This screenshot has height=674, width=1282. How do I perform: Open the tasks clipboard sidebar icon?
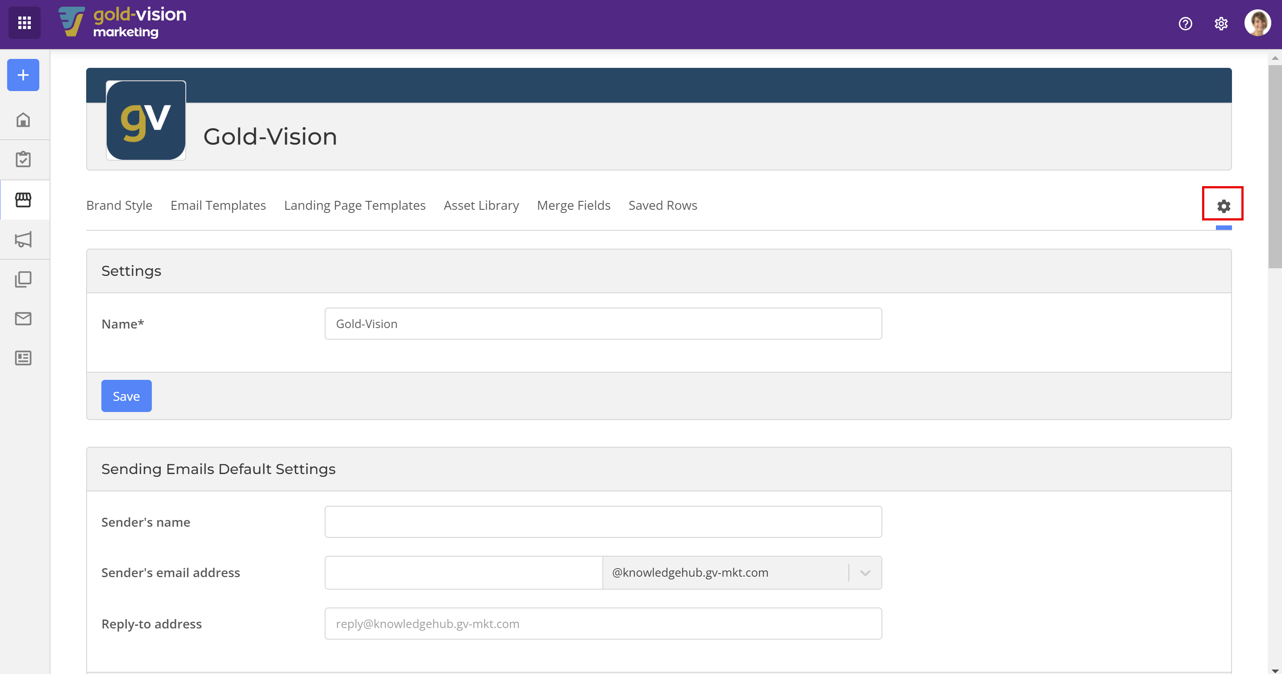(23, 159)
